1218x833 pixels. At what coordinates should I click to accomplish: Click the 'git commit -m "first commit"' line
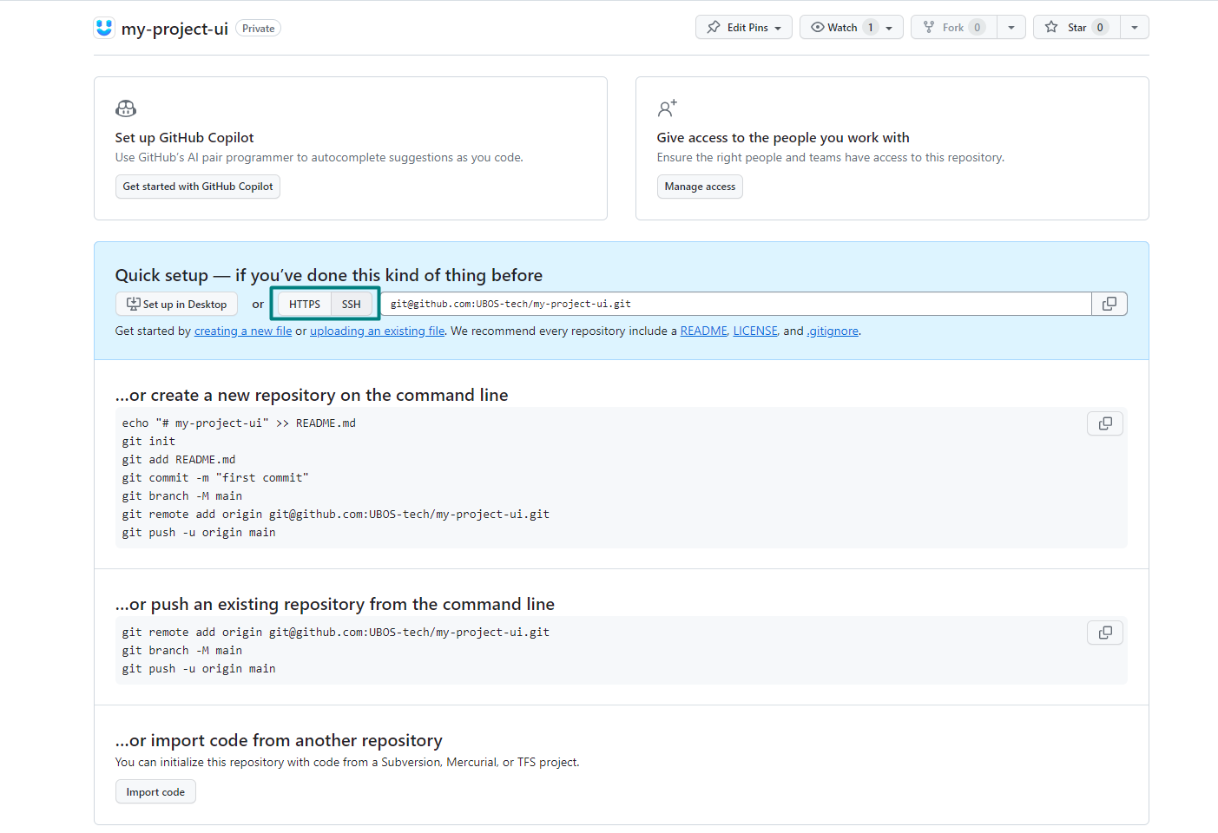coord(215,477)
